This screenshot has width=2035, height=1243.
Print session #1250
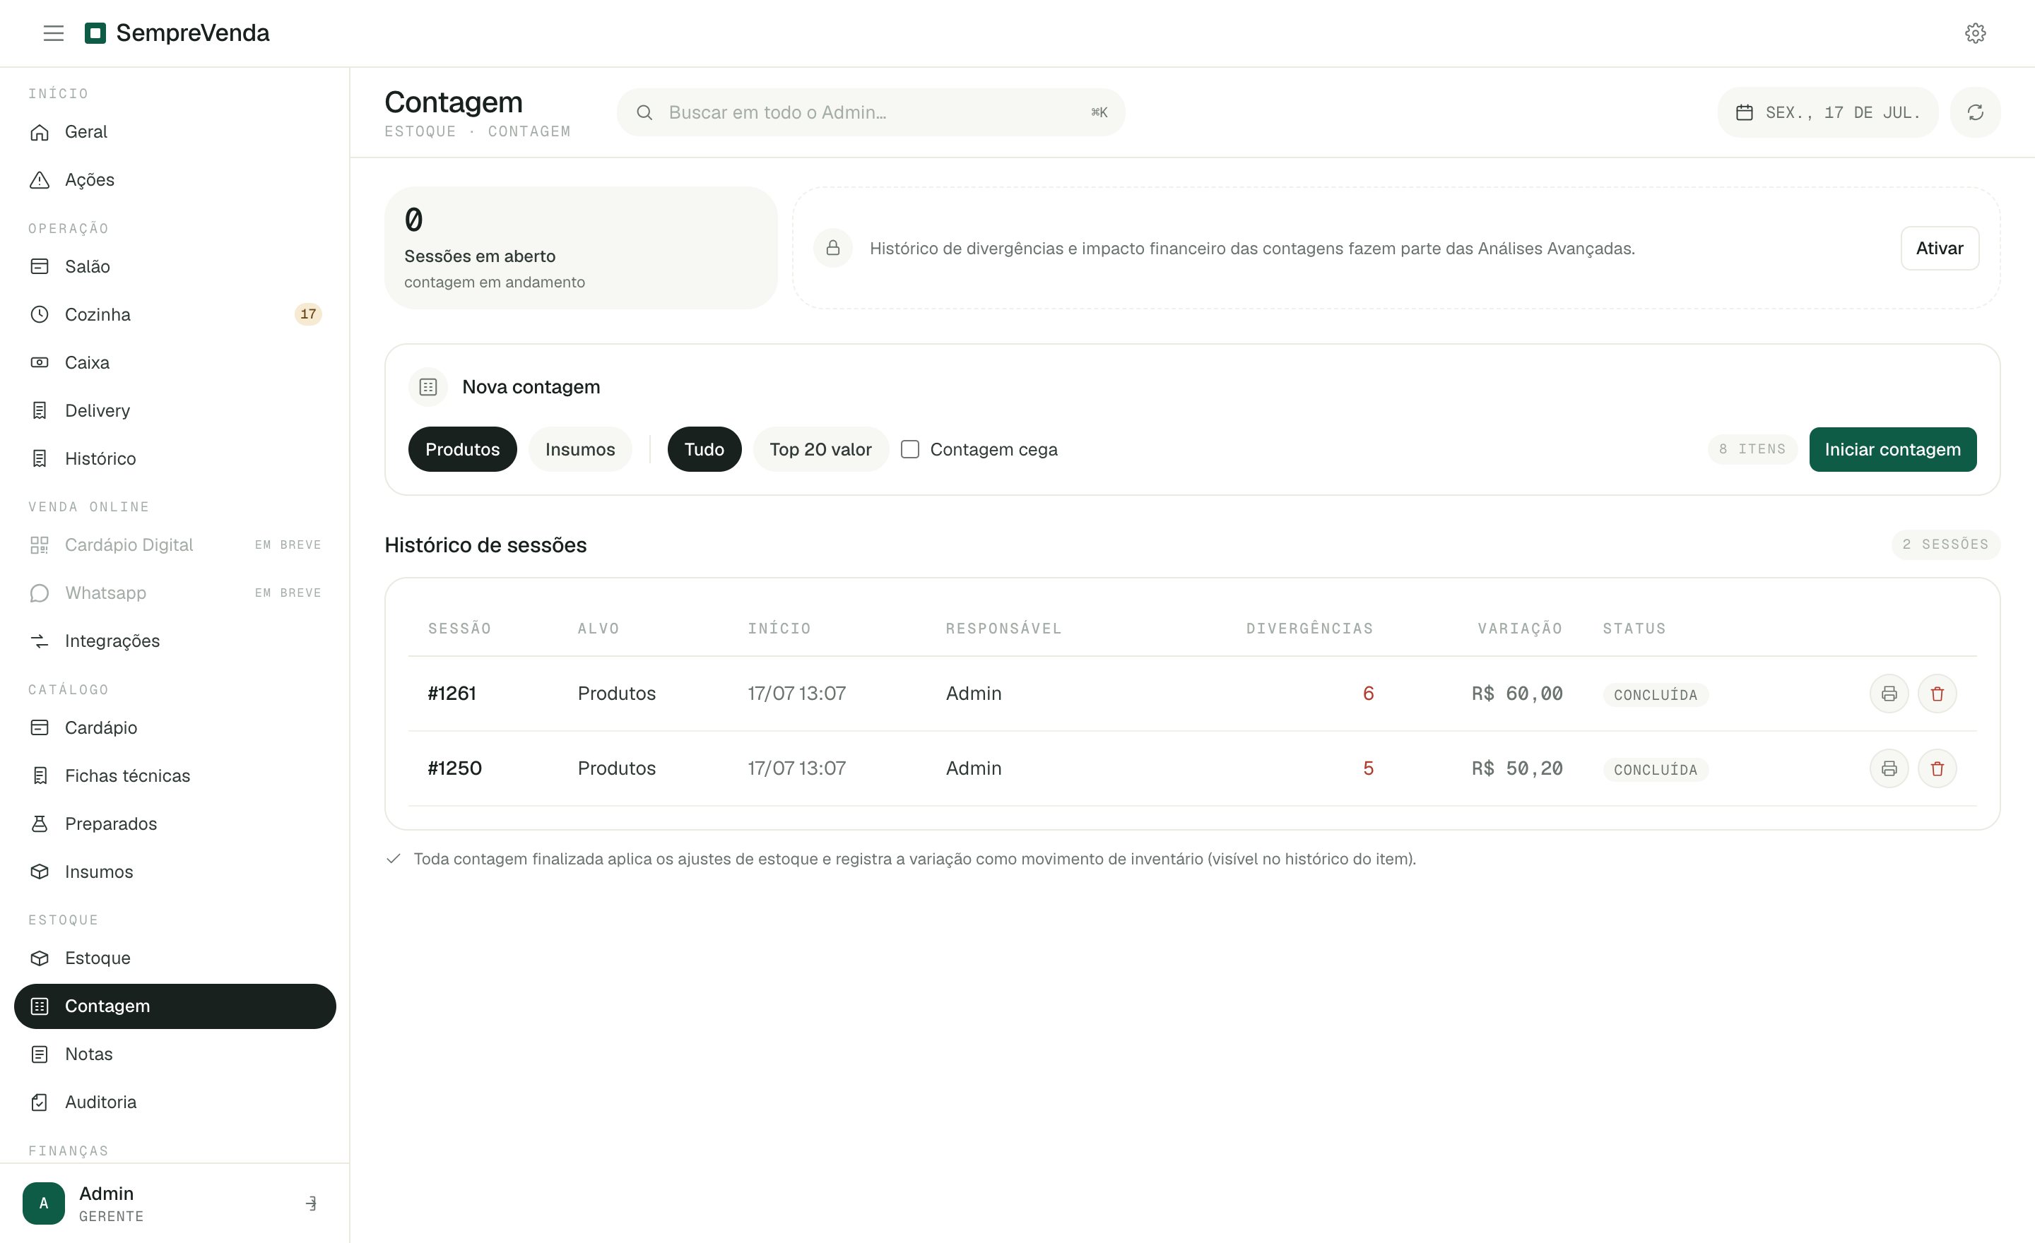[1889, 768]
